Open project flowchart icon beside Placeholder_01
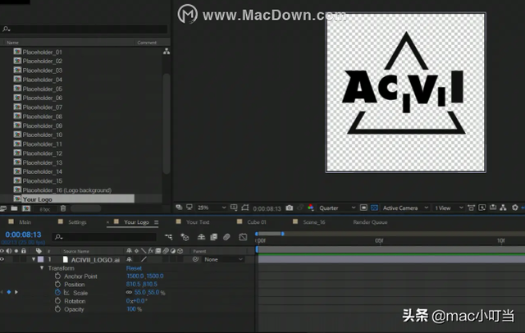The width and height of the screenshot is (525, 333). 167,51
